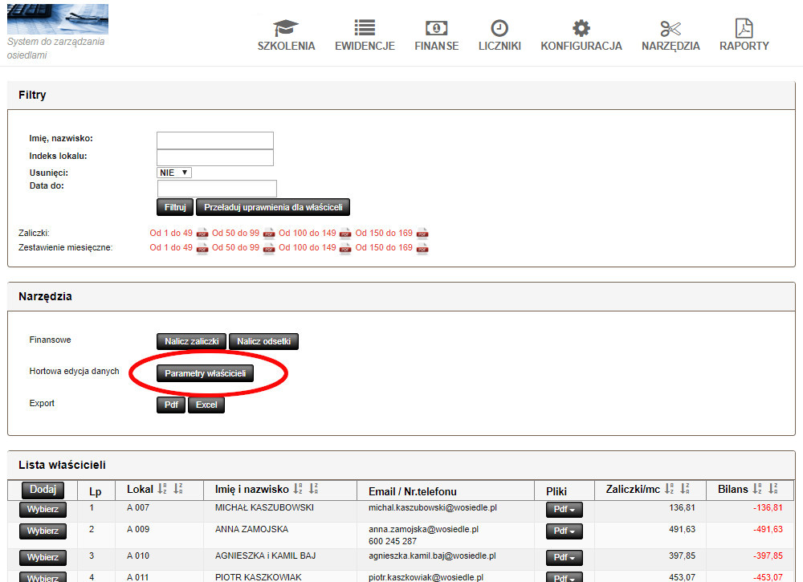803x582 pixels.
Task: Download Zaliczki PDF for Od 1 do 49
Action: click(202, 234)
